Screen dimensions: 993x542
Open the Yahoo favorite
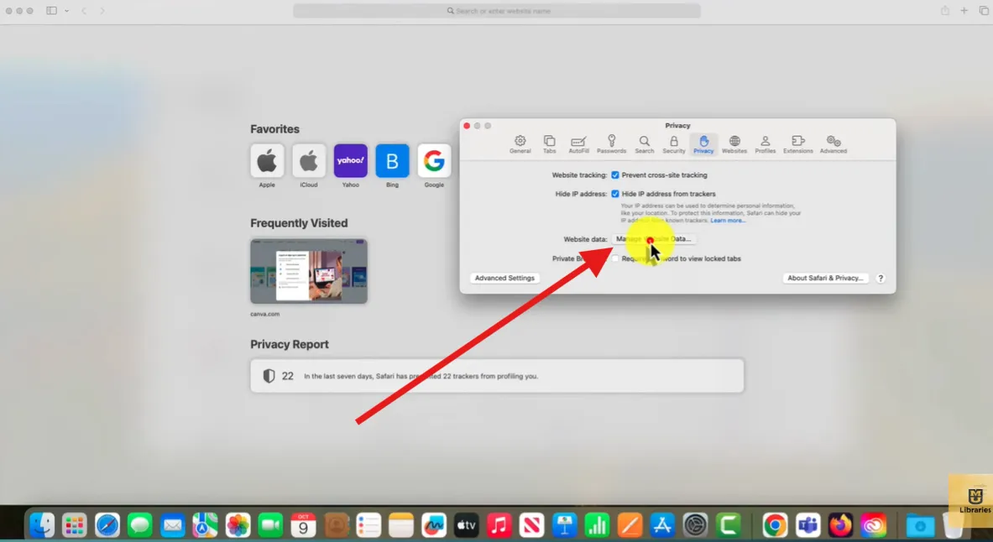(x=350, y=160)
